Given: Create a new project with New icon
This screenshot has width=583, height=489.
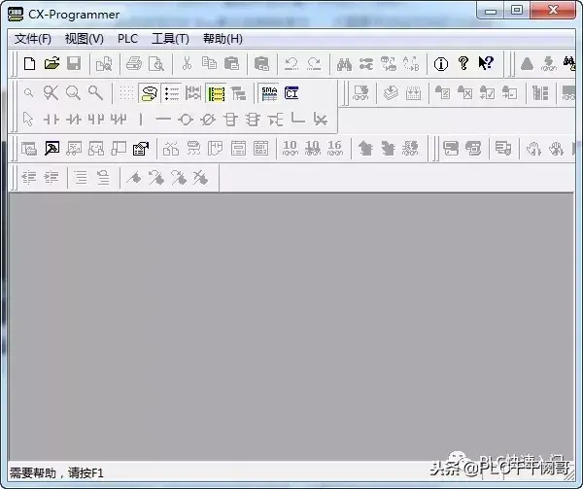Looking at the screenshot, I should 29,63.
